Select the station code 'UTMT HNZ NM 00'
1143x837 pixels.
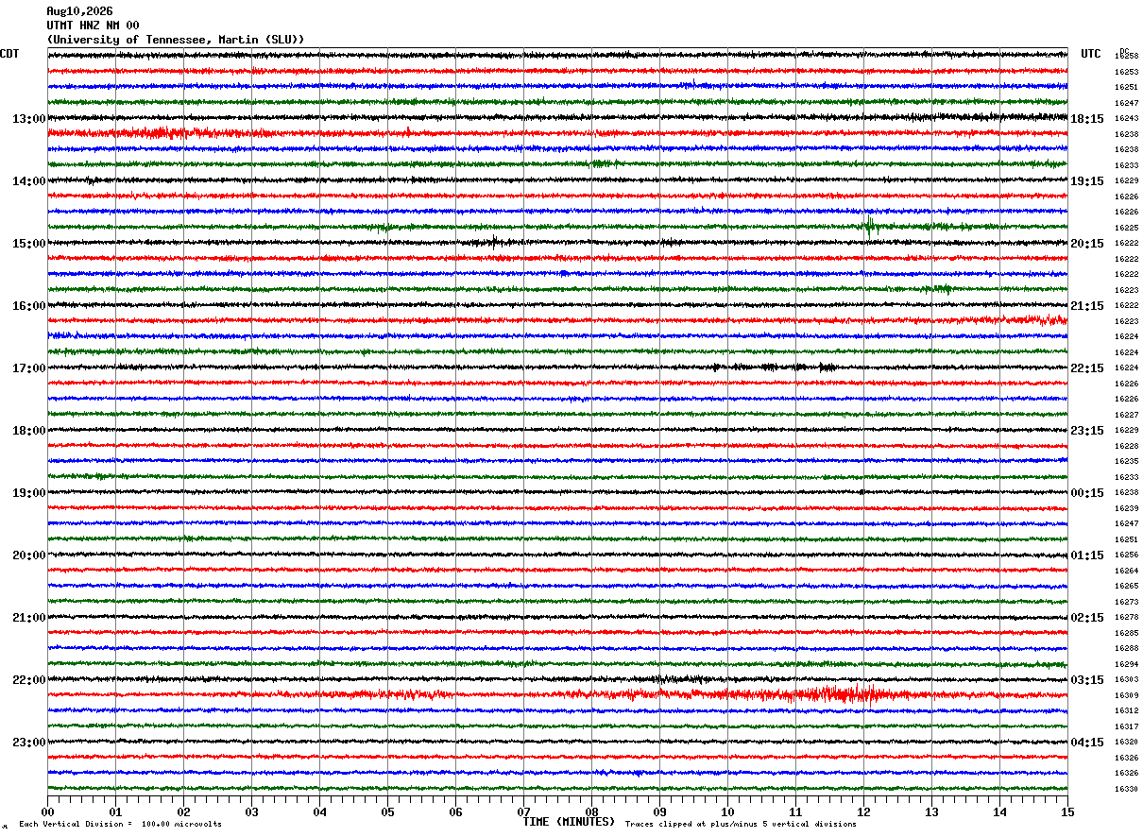point(93,26)
